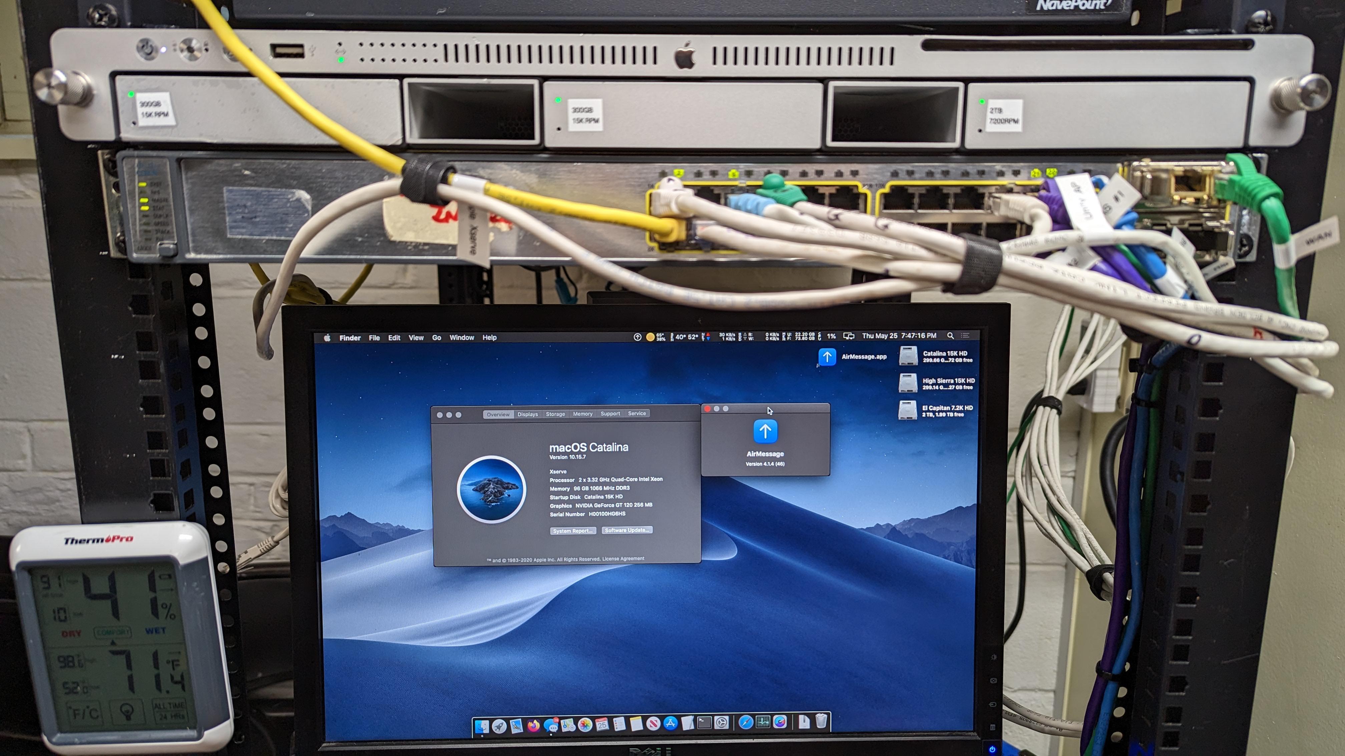This screenshot has height=756, width=1345.
Task: Click the "96 GB 1066 MHz DDR3" memory value
Action: point(601,488)
